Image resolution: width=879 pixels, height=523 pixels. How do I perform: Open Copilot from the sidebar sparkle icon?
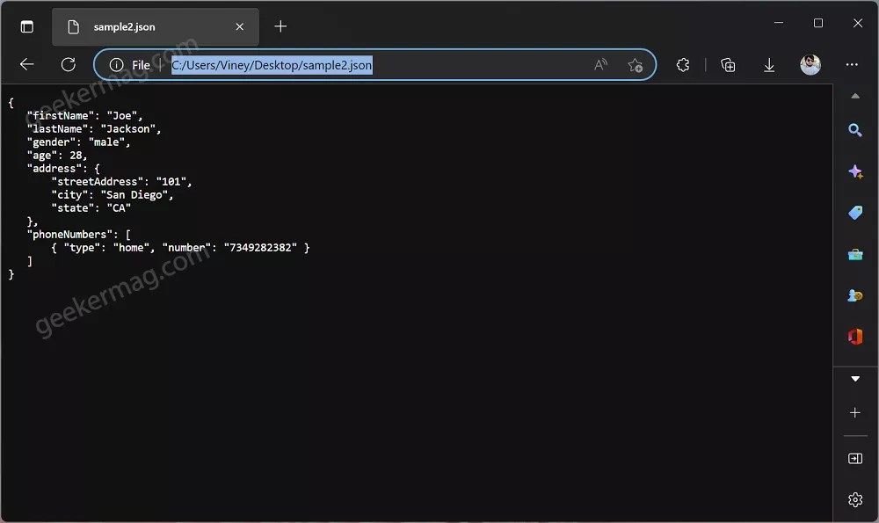point(854,171)
